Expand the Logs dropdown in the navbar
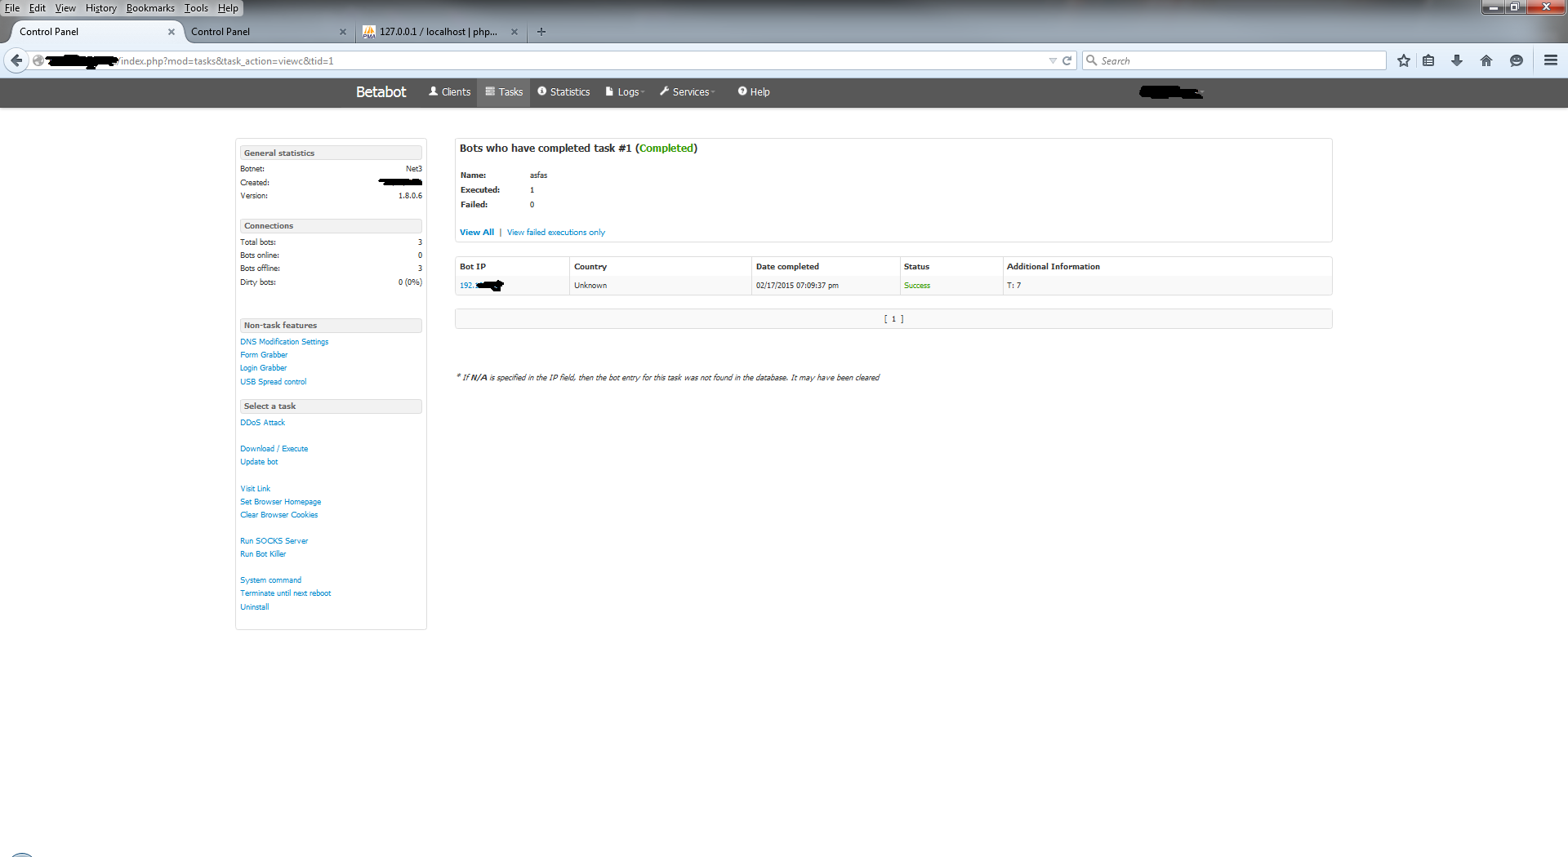 [x=626, y=92]
